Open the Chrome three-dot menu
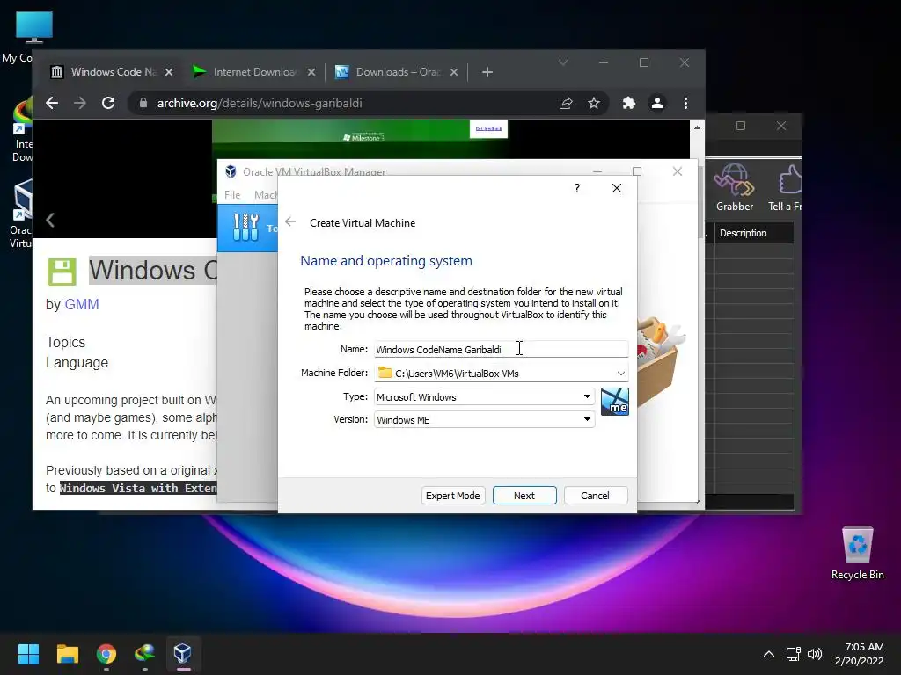Screen dimensions: 901x675 (685, 104)
